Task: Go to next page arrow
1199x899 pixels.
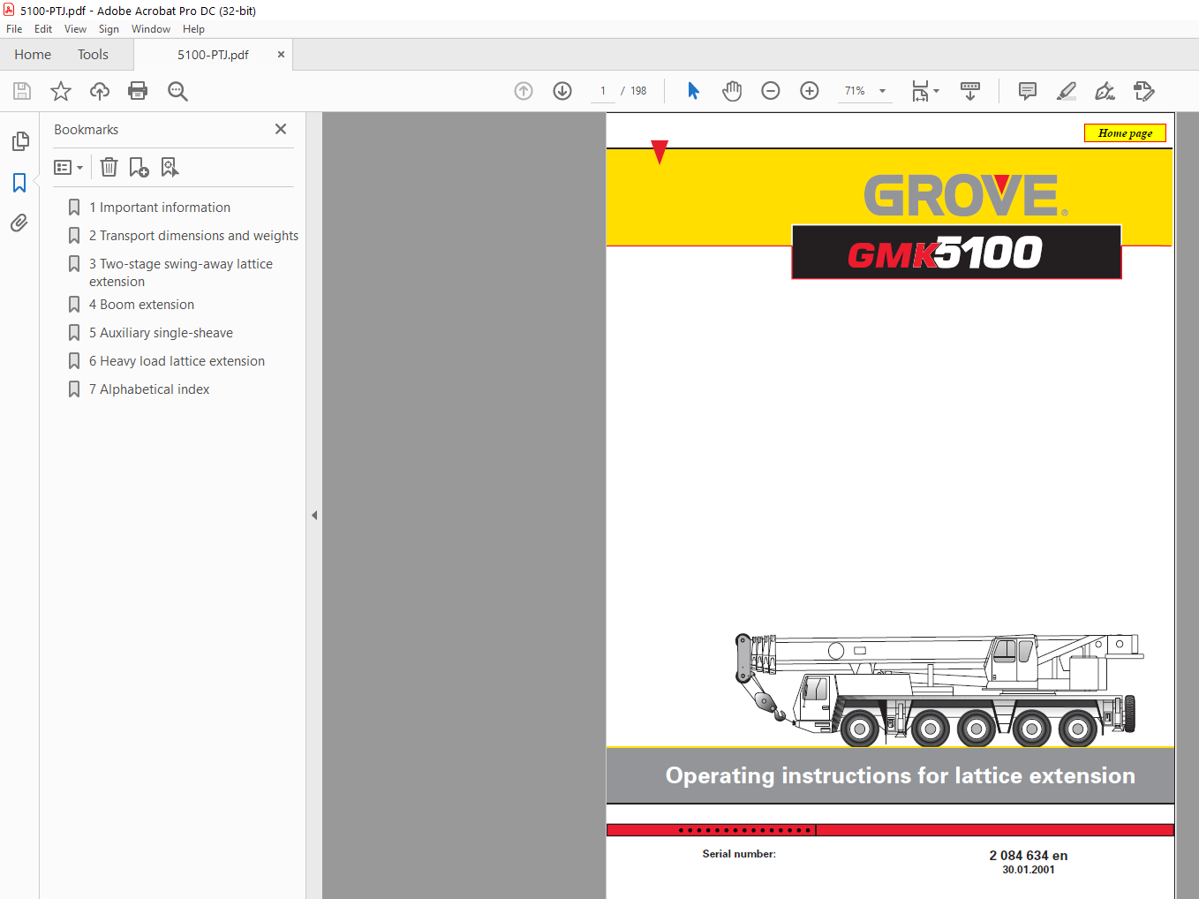Action: point(562,91)
